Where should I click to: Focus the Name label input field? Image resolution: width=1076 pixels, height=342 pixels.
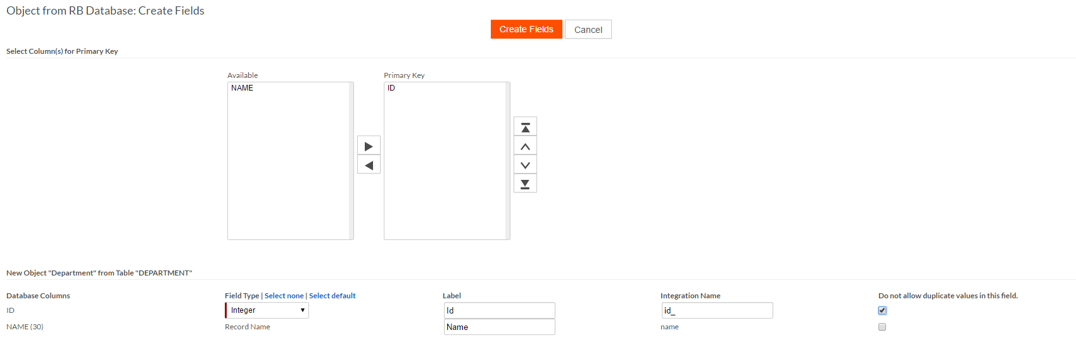pyautogui.click(x=499, y=327)
